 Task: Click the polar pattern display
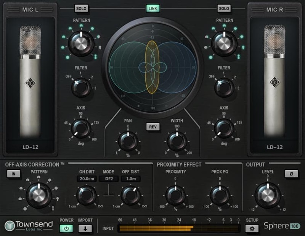152,67
